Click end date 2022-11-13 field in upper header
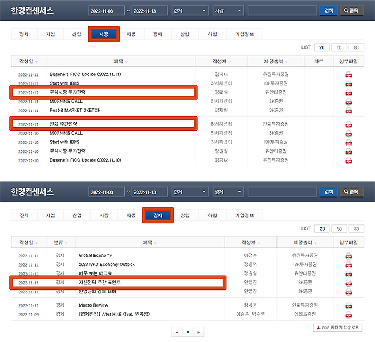Viewport: 375px width, 342px height. (x=149, y=11)
